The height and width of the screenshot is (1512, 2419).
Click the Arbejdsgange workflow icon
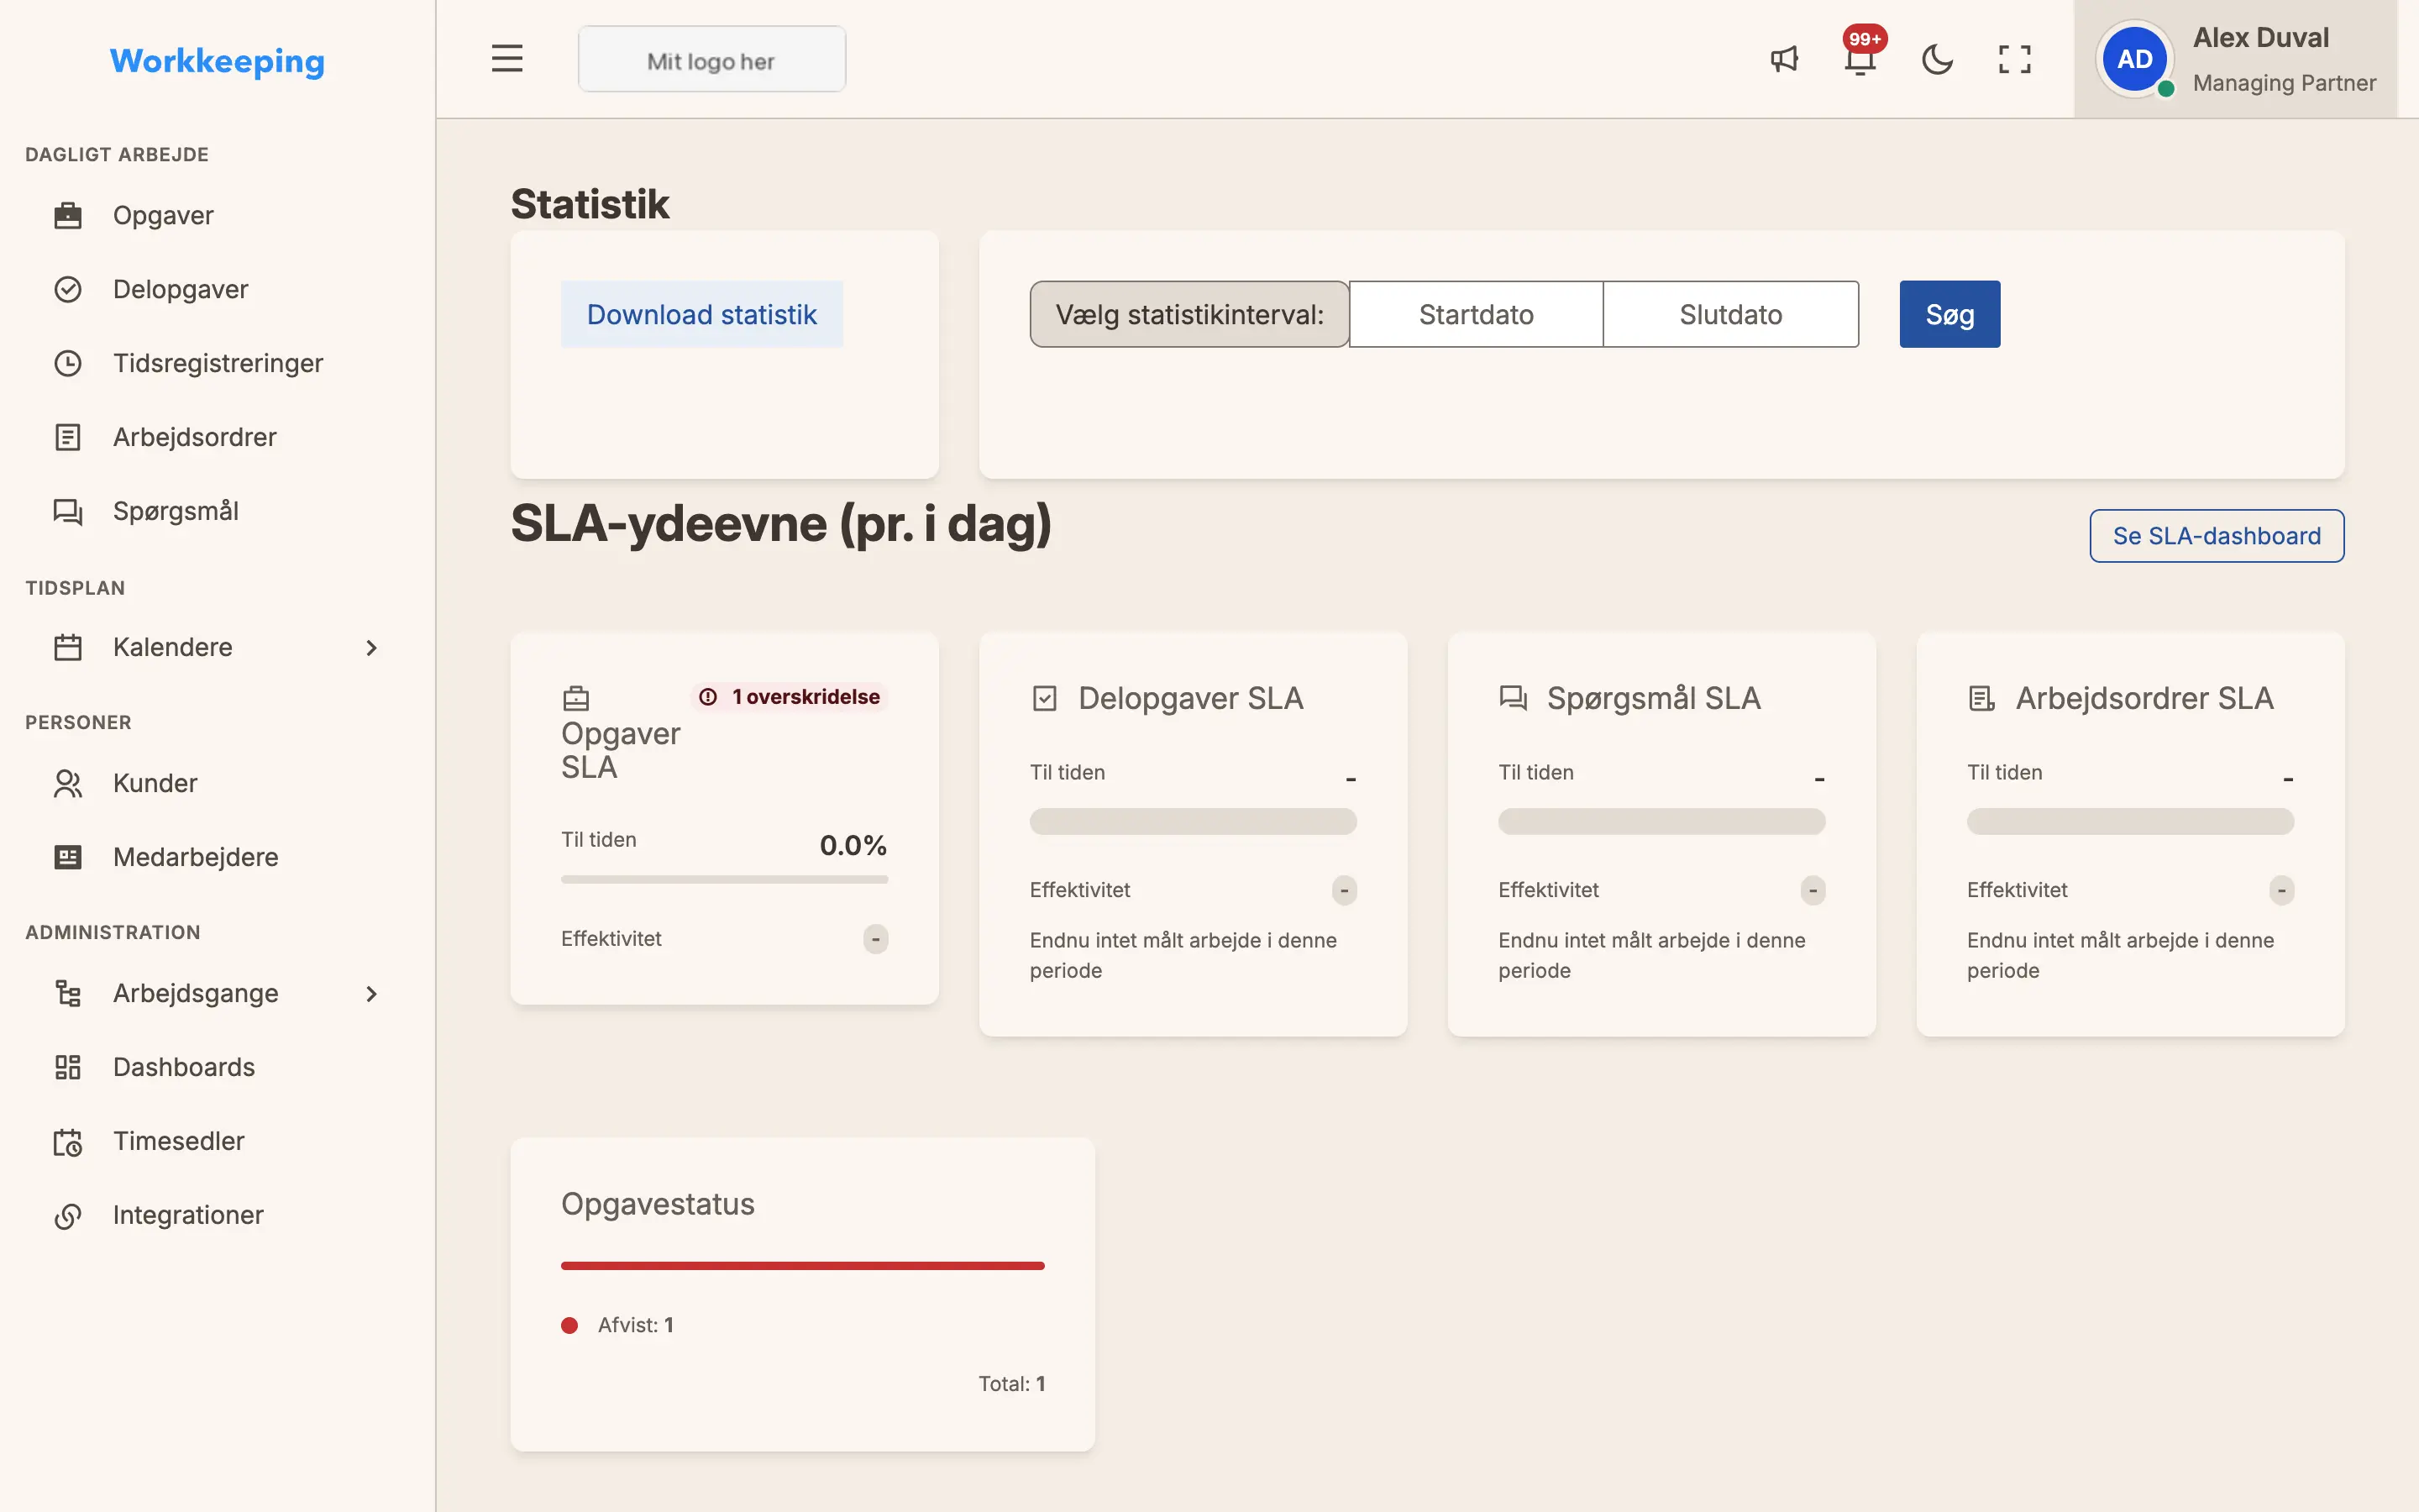[x=68, y=993]
